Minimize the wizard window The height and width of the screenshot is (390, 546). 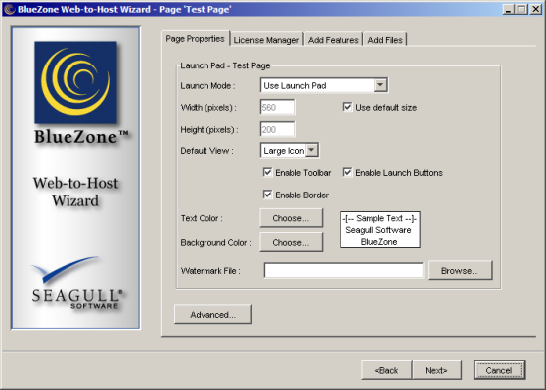[508, 9]
